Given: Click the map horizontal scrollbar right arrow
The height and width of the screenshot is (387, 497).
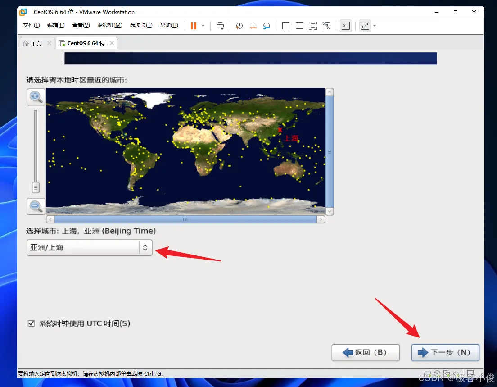Looking at the screenshot, I should tap(321, 219).
